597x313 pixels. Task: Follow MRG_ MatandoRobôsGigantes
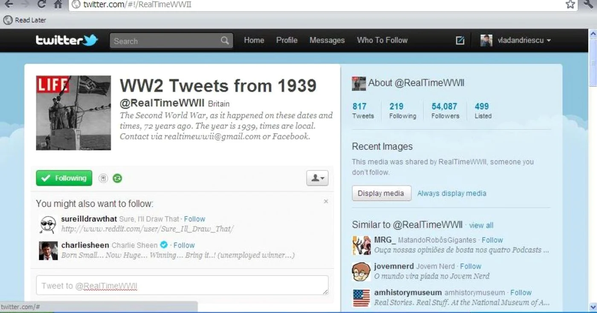click(492, 240)
